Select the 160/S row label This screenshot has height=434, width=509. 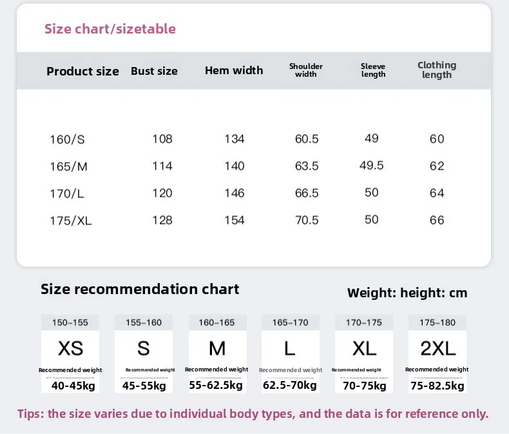coord(67,139)
